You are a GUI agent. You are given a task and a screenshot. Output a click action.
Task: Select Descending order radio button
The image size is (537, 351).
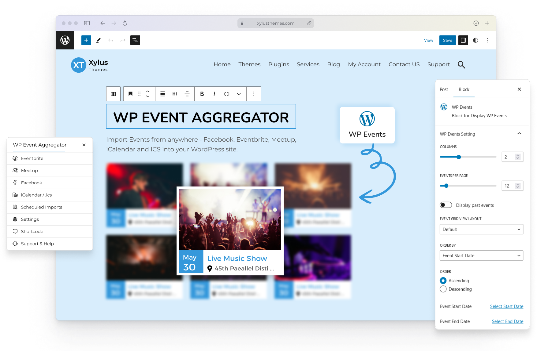click(x=443, y=289)
